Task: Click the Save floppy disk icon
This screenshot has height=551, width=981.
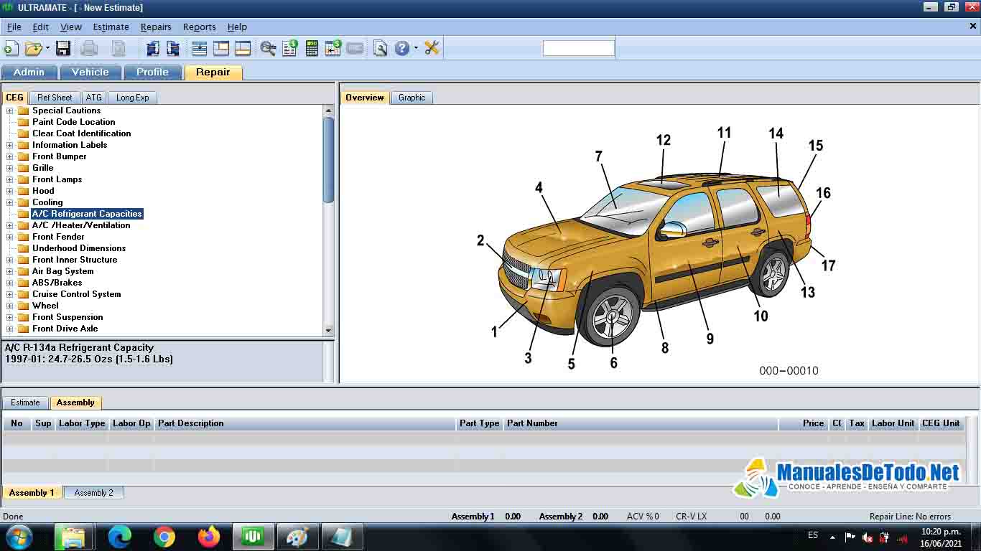Action: tap(63, 48)
